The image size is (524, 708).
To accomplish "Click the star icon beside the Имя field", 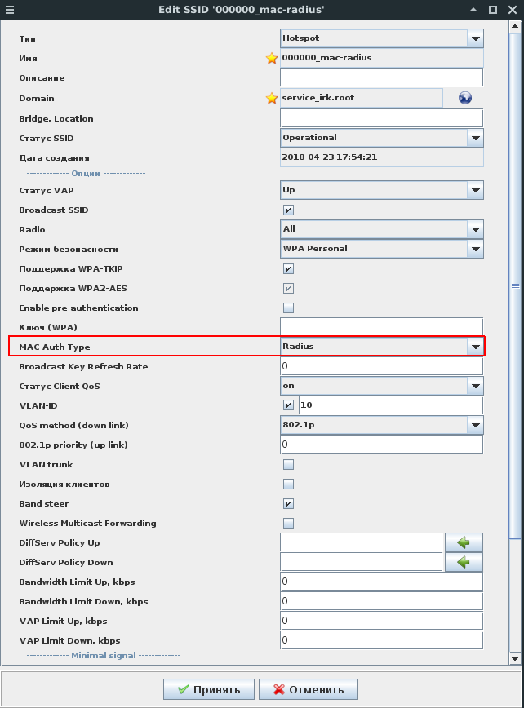I will [272, 59].
